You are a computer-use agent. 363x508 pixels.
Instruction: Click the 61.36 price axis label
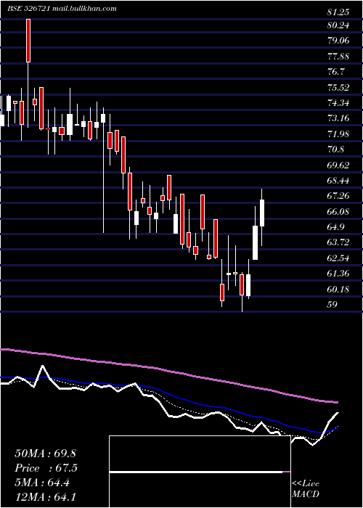click(x=338, y=274)
